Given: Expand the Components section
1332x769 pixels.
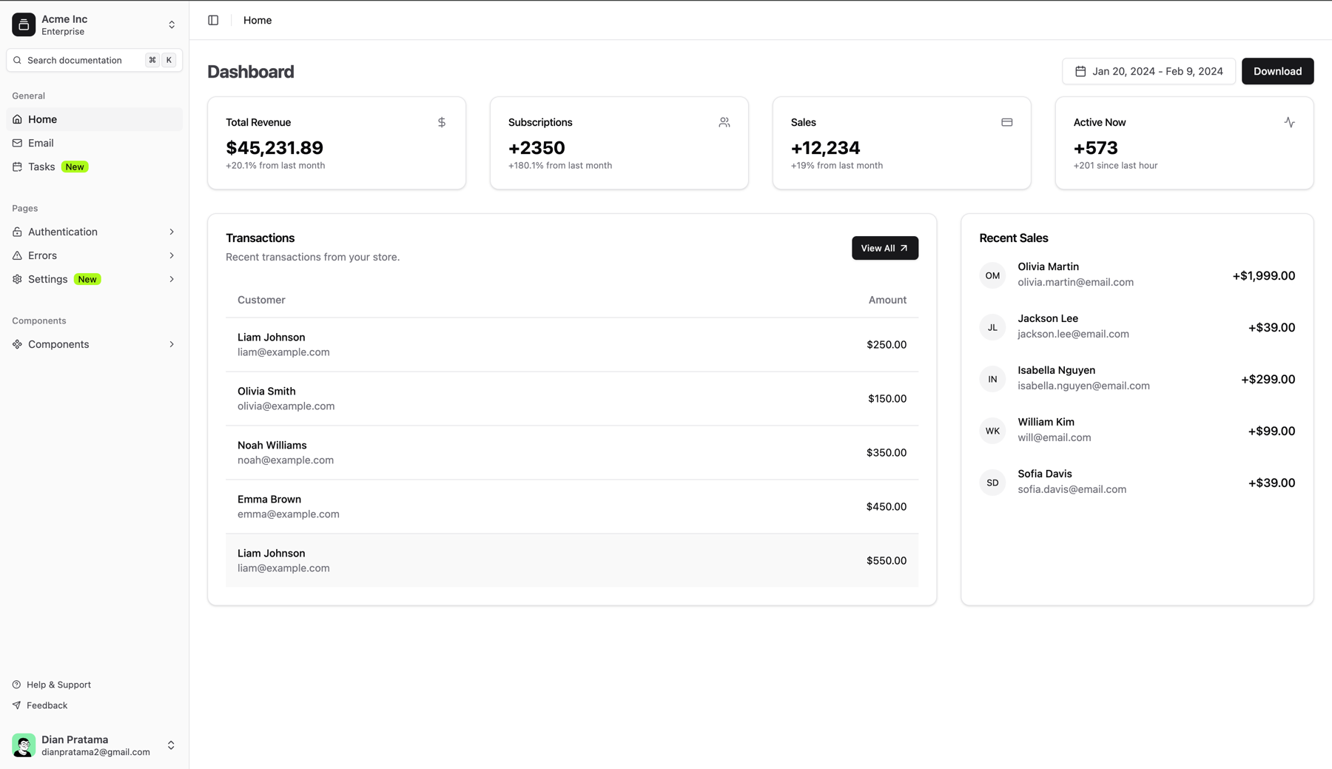Looking at the screenshot, I should coord(171,344).
